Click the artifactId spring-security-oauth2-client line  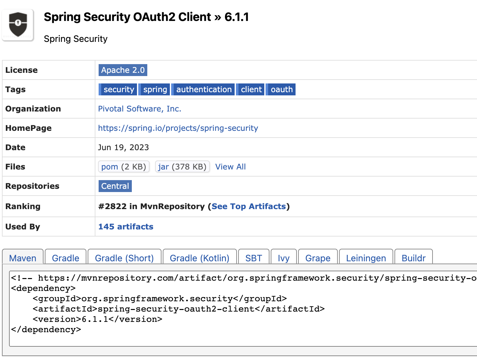pos(179,309)
